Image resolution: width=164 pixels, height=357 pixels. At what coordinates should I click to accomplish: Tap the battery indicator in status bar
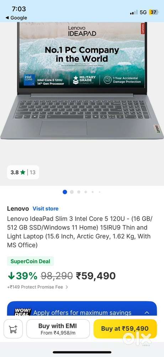[153, 12]
